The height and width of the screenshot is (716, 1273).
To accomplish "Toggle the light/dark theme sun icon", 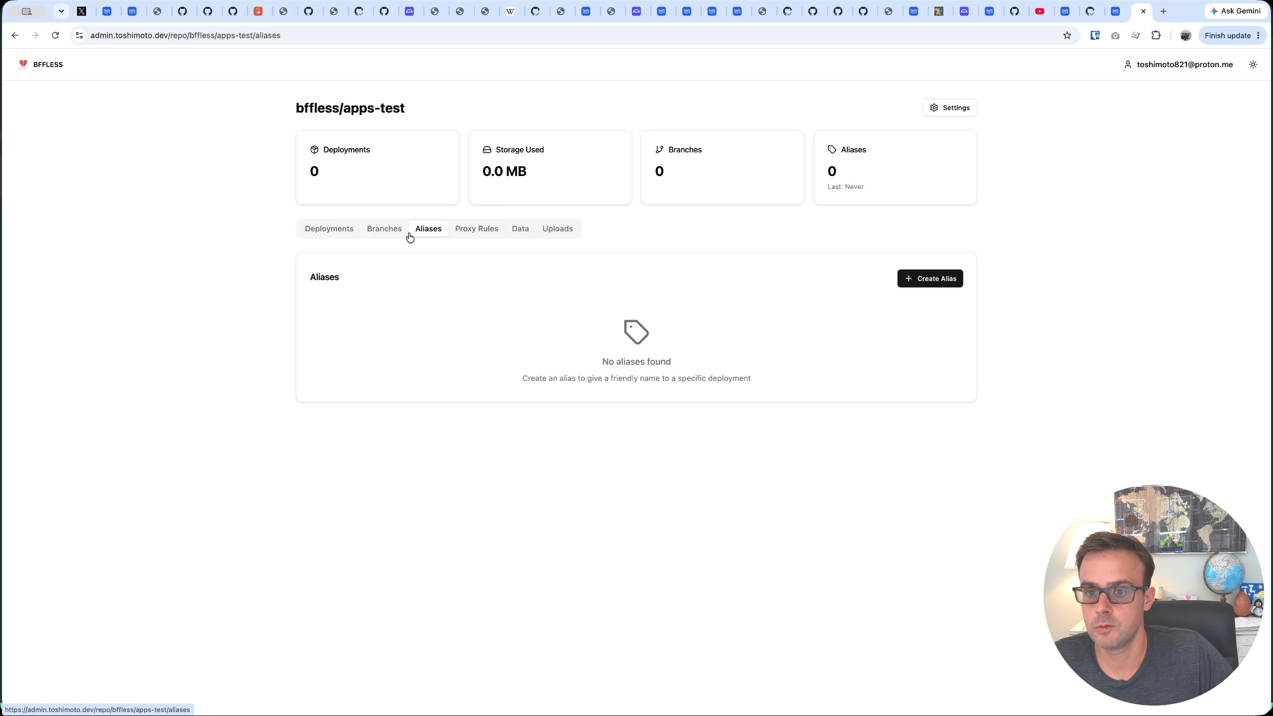I will [1253, 65].
